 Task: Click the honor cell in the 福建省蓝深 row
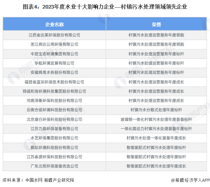tap(156, 82)
